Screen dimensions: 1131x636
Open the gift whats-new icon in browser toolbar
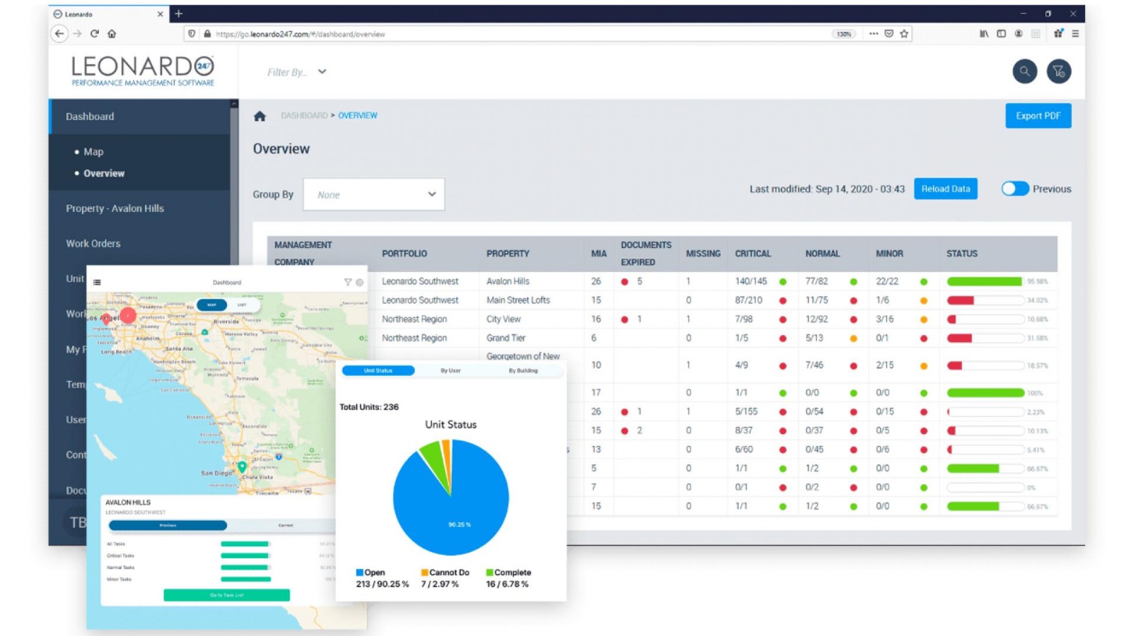(1058, 33)
